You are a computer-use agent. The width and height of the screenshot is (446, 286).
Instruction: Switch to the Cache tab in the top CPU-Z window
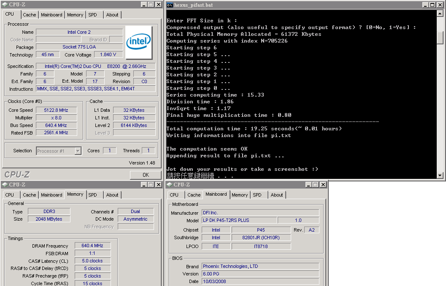(29, 15)
